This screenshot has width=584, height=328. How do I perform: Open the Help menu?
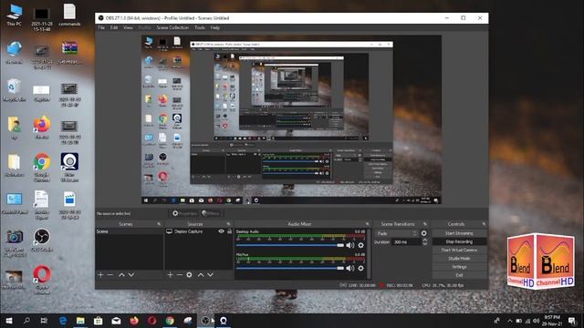pos(215,27)
